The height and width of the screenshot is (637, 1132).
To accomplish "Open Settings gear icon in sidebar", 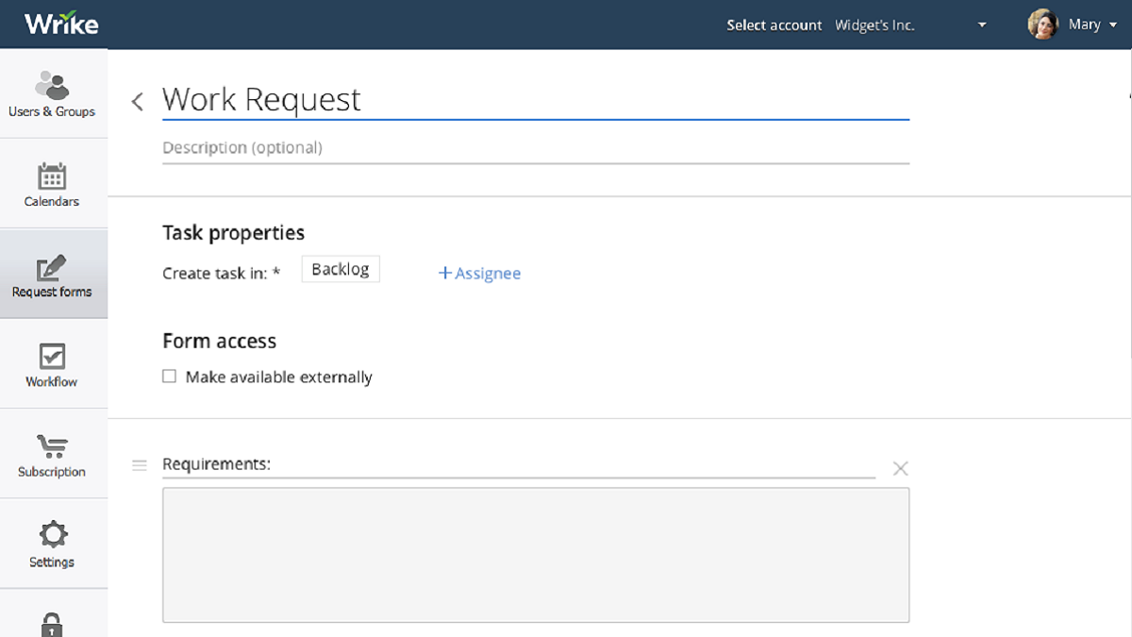I will (x=52, y=535).
